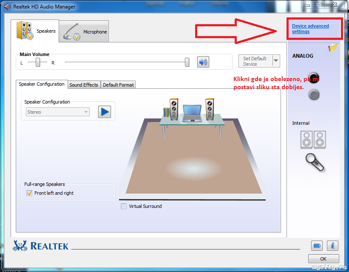This screenshot has height=272, width=349.
Task: Open the Default Format tab
Action: [x=118, y=85]
